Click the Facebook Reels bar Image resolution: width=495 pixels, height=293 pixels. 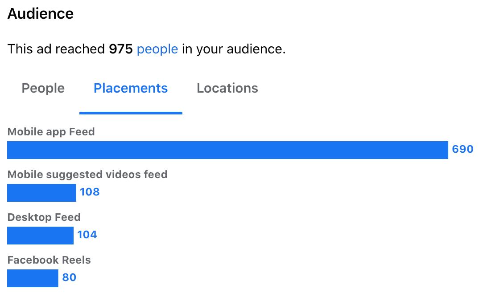[x=33, y=278]
